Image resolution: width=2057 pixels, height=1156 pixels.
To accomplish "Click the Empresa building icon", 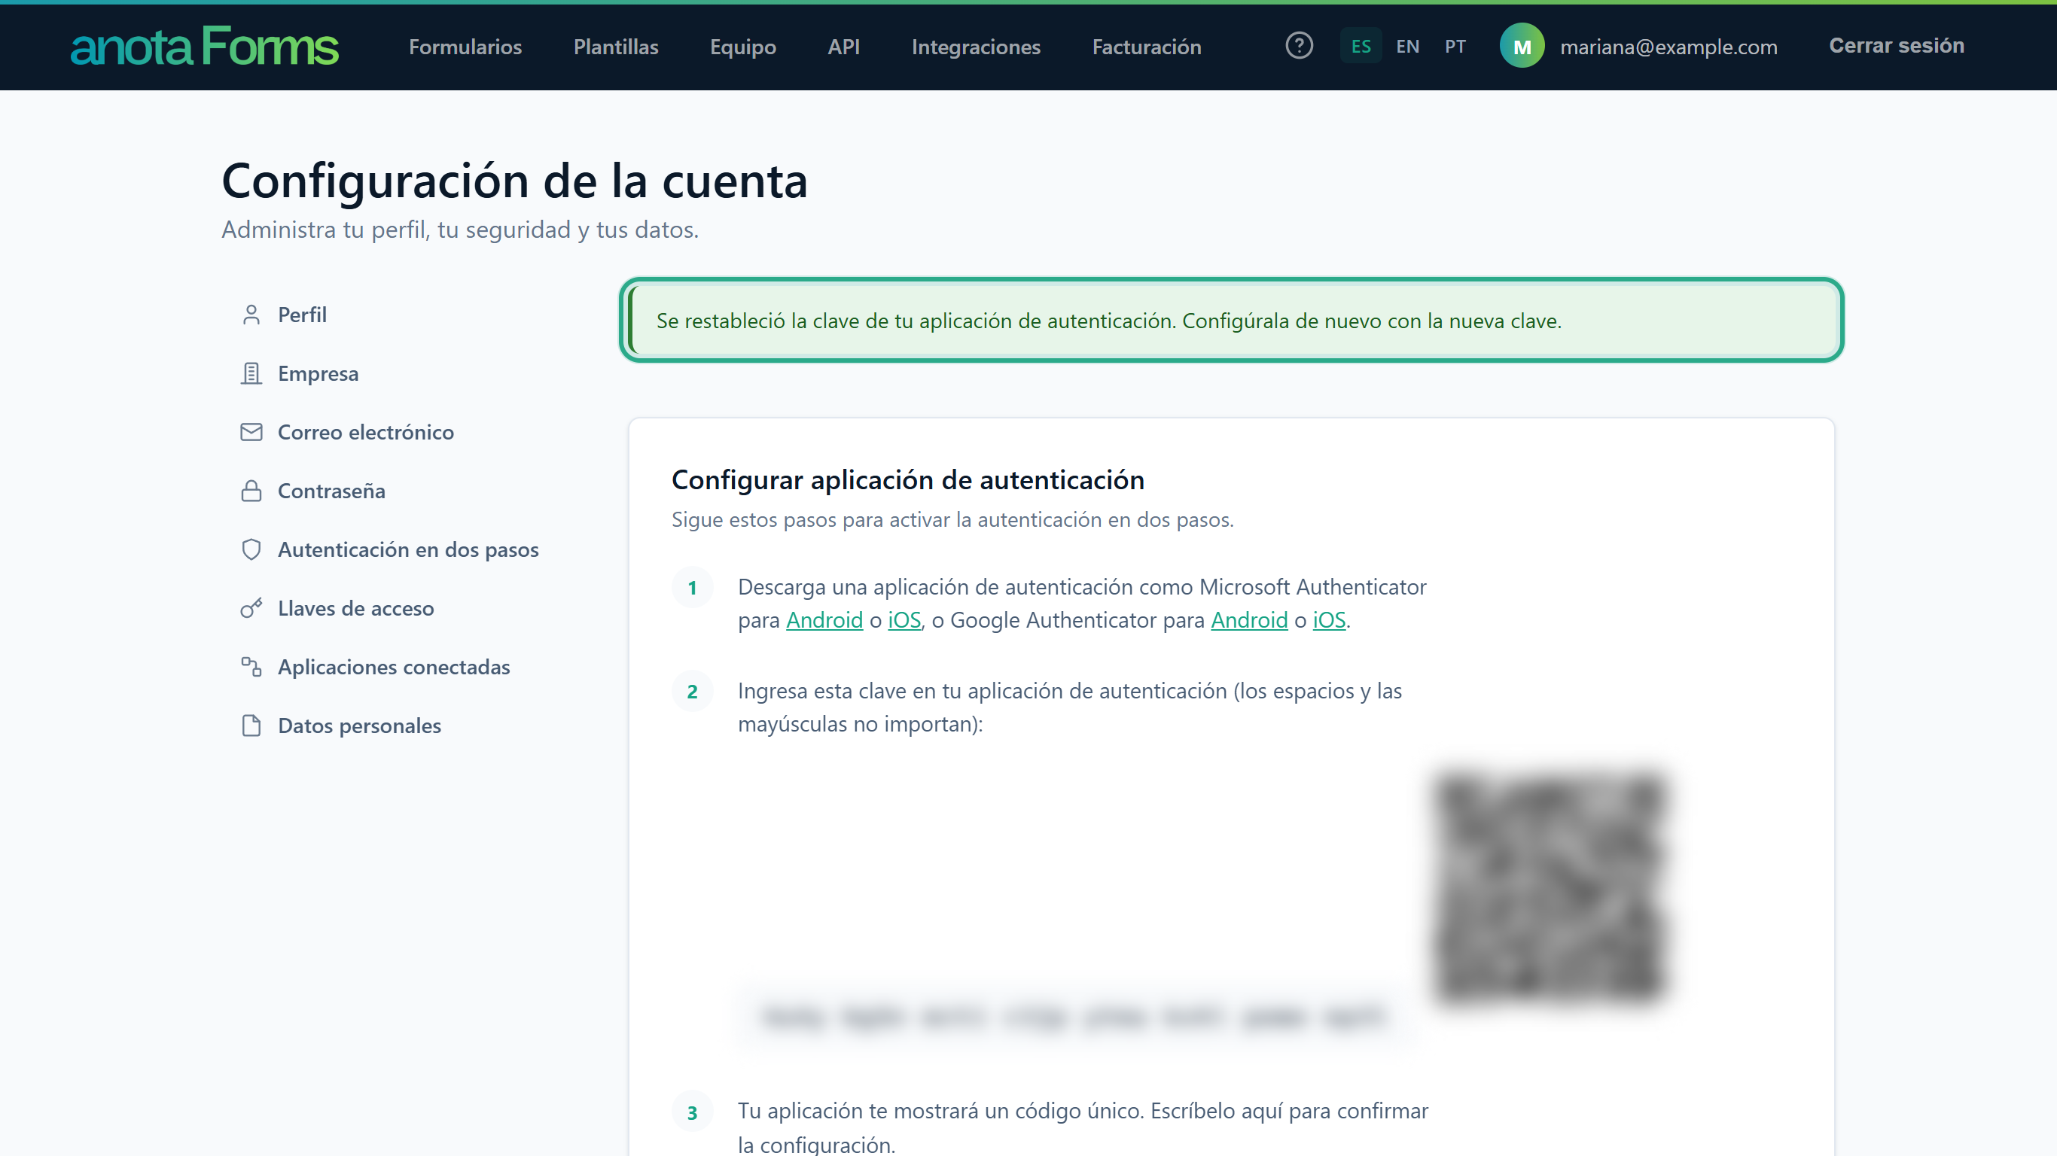I will [251, 373].
